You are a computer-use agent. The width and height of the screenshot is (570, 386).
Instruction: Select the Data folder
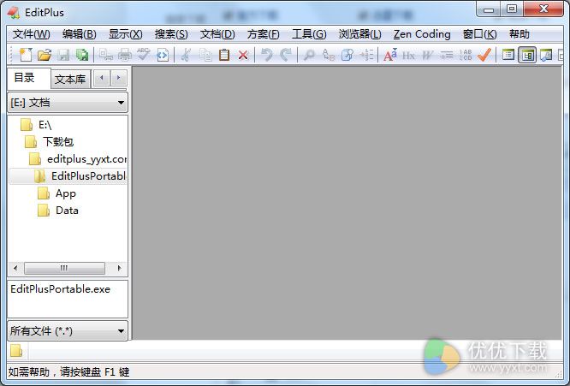point(58,211)
